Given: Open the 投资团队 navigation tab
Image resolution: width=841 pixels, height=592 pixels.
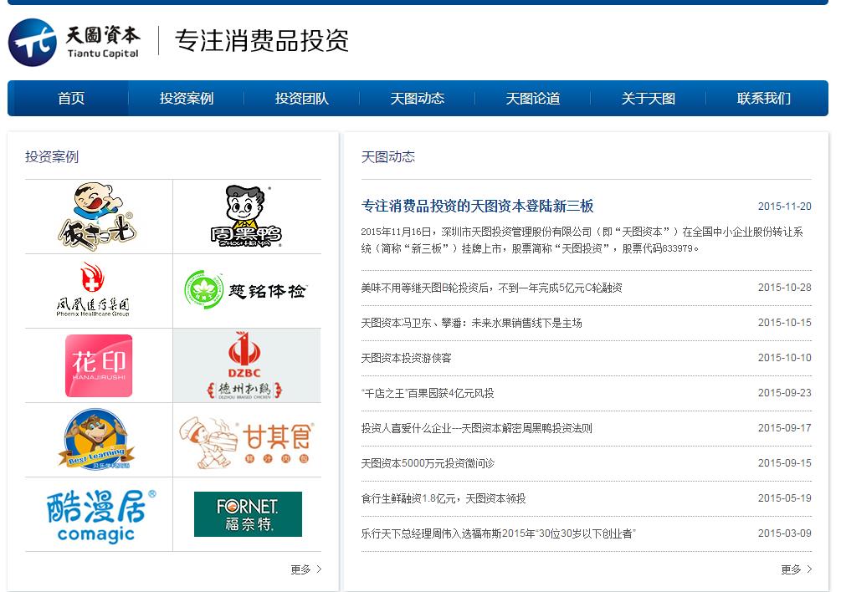Looking at the screenshot, I should (x=301, y=99).
